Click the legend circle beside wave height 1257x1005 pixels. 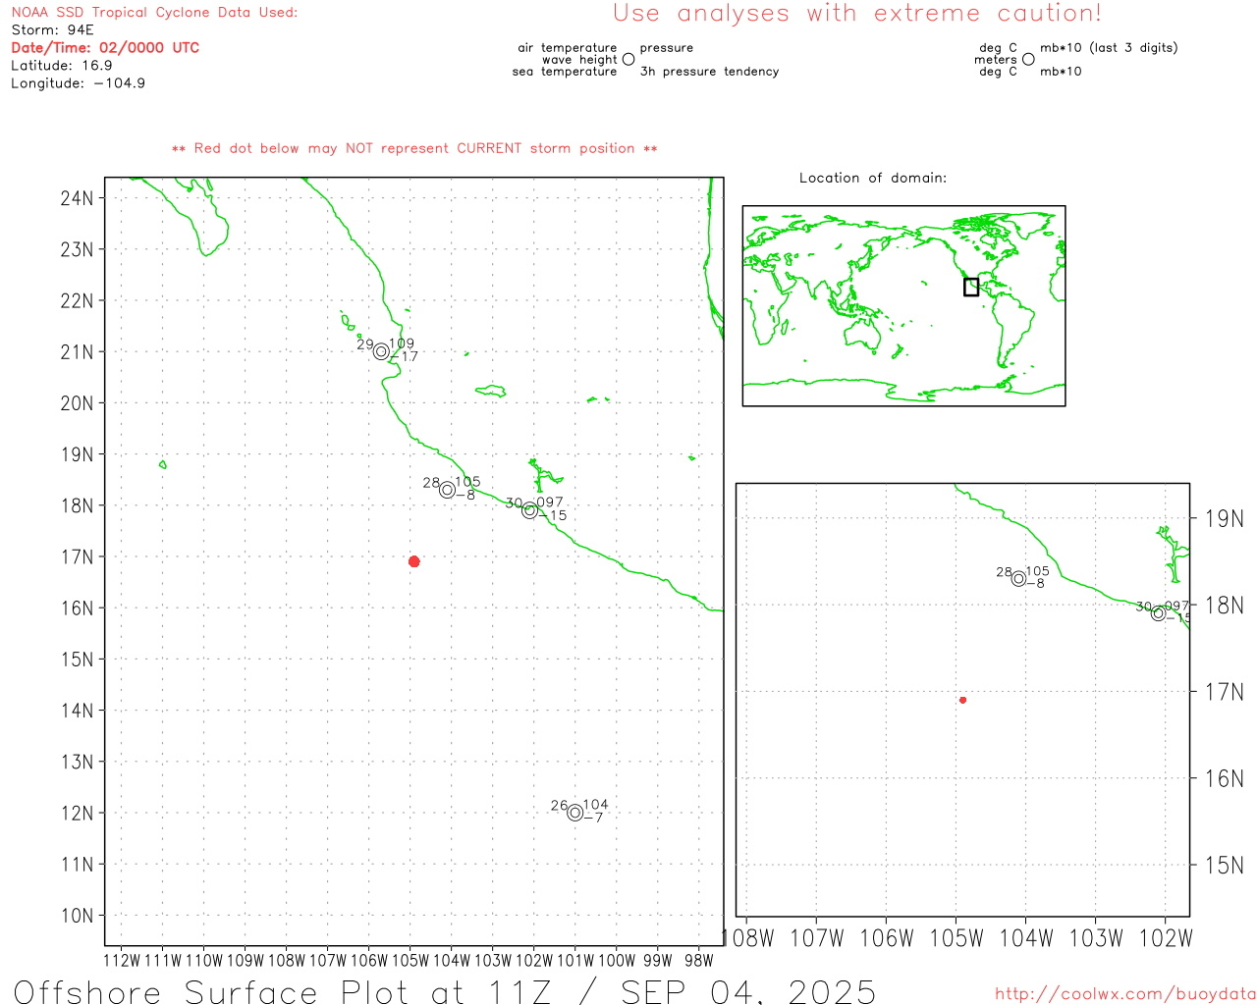click(x=628, y=60)
